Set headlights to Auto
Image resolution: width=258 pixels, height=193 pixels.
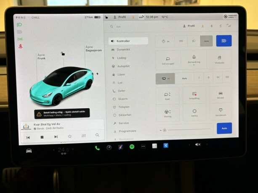tap(206, 41)
